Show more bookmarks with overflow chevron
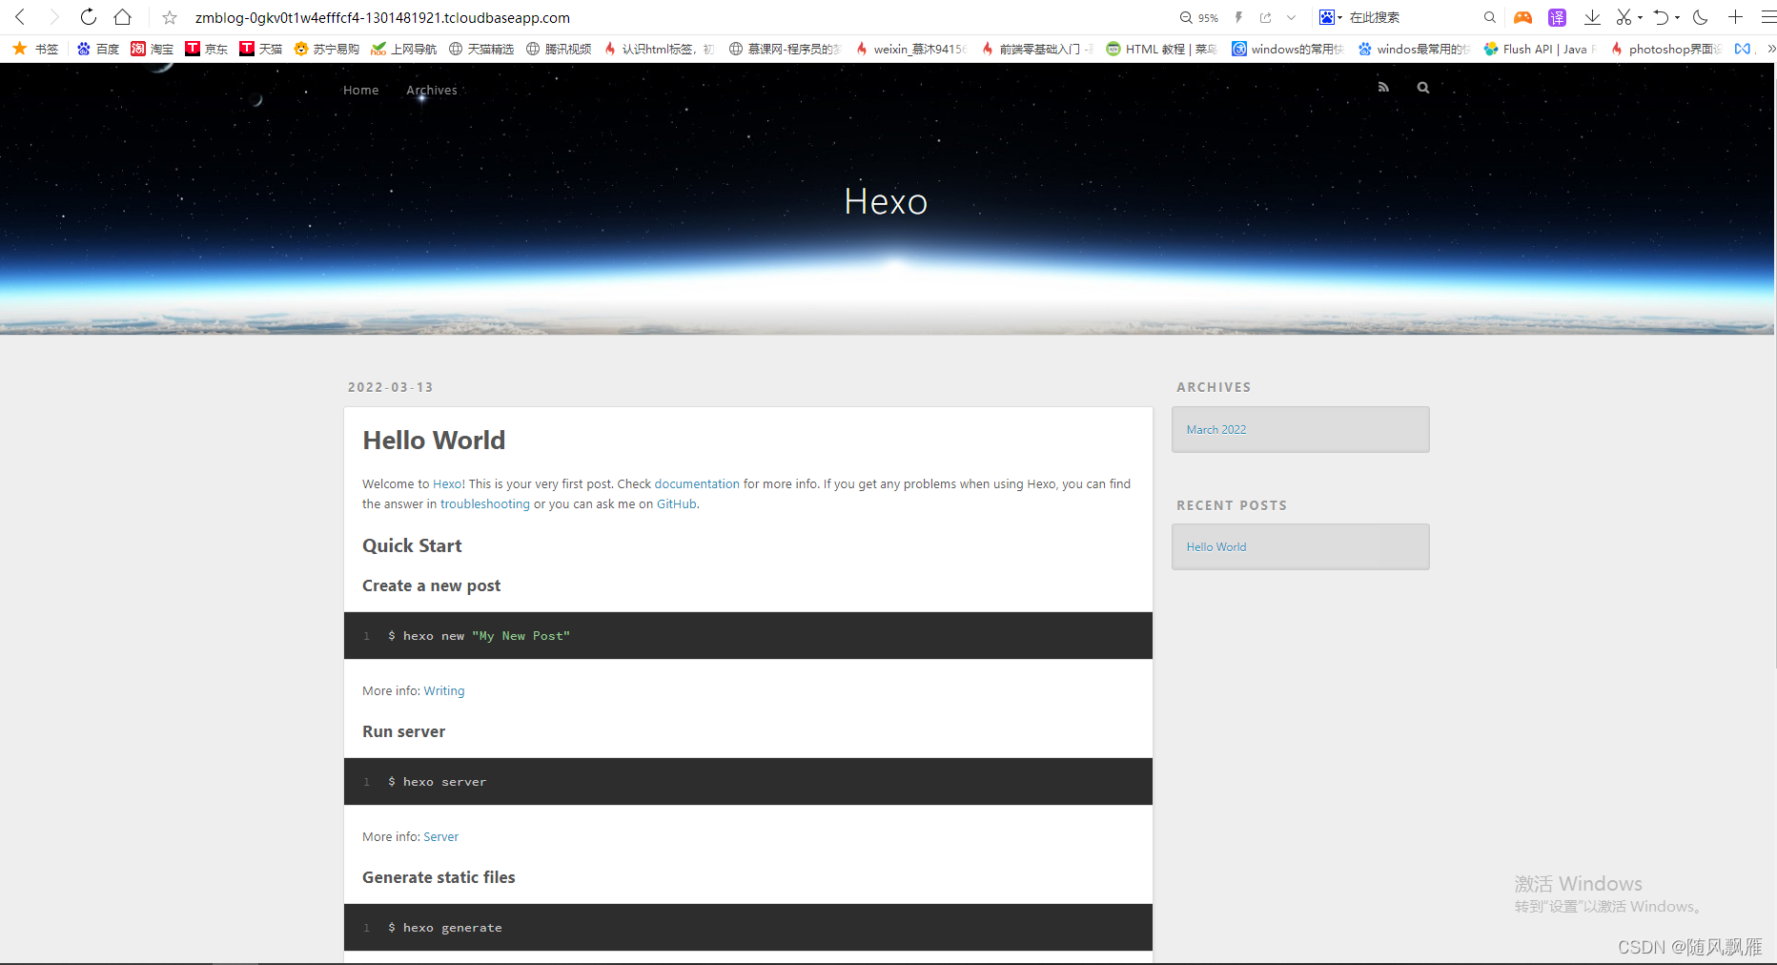The width and height of the screenshot is (1777, 965). [x=1771, y=49]
